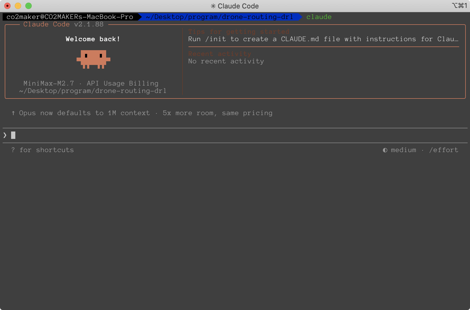
Task: Click the prompt chevron symbol
Action: (x=5, y=135)
